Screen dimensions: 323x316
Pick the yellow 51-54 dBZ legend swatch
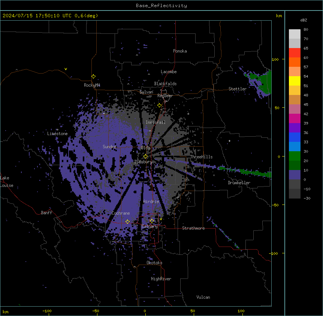pos(295,81)
